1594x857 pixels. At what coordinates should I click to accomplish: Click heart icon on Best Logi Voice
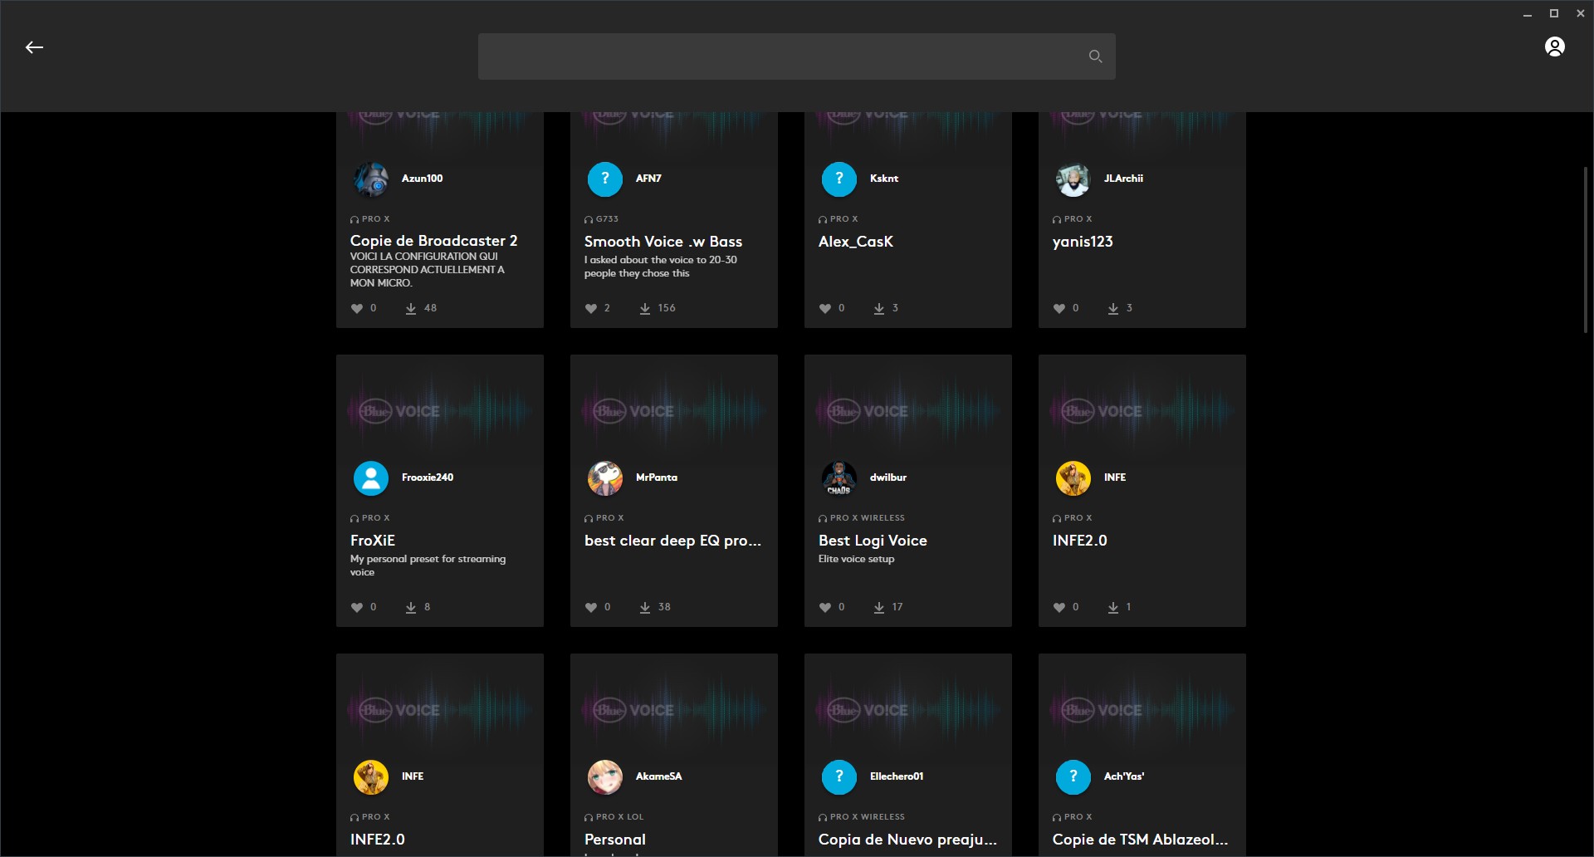click(x=825, y=607)
